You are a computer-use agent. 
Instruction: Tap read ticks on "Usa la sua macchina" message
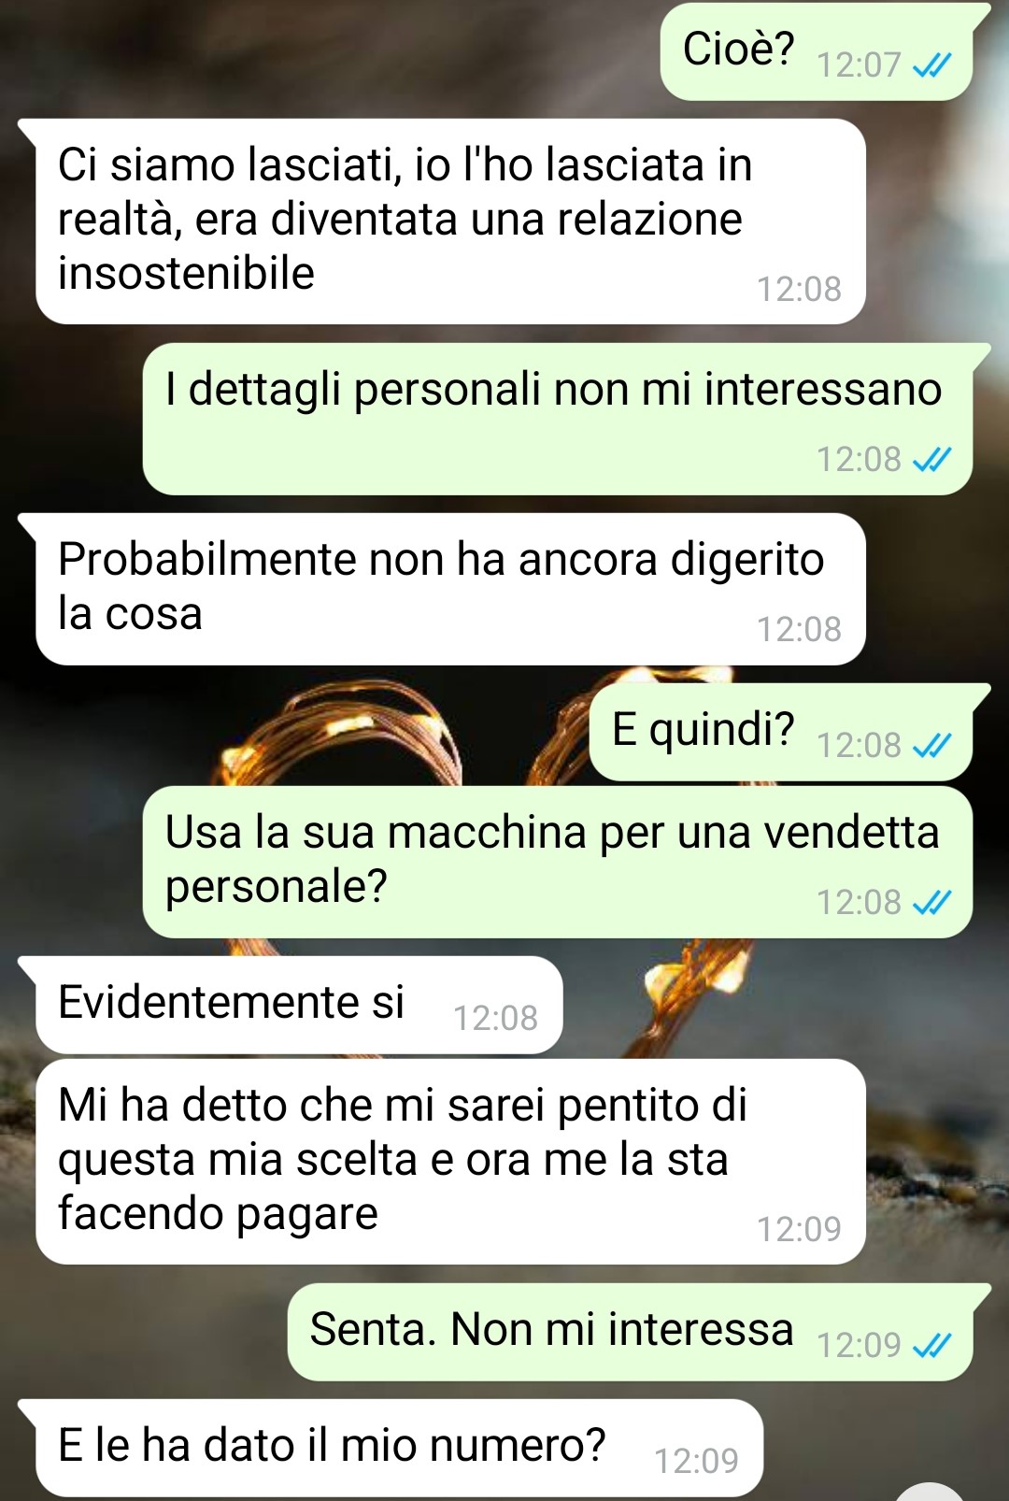pyautogui.click(x=931, y=903)
